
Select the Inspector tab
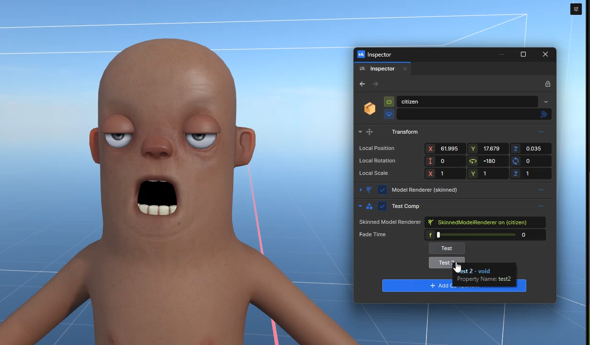[x=382, y=69]
